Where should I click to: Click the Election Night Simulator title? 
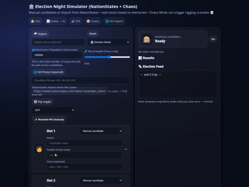(x=83, y=6)
